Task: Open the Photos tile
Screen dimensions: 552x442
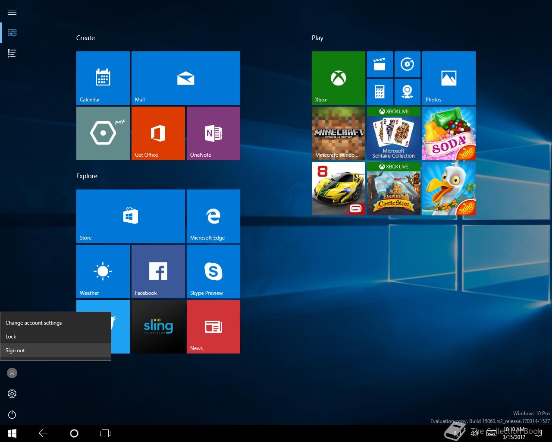Action: [x=449, y=78]
